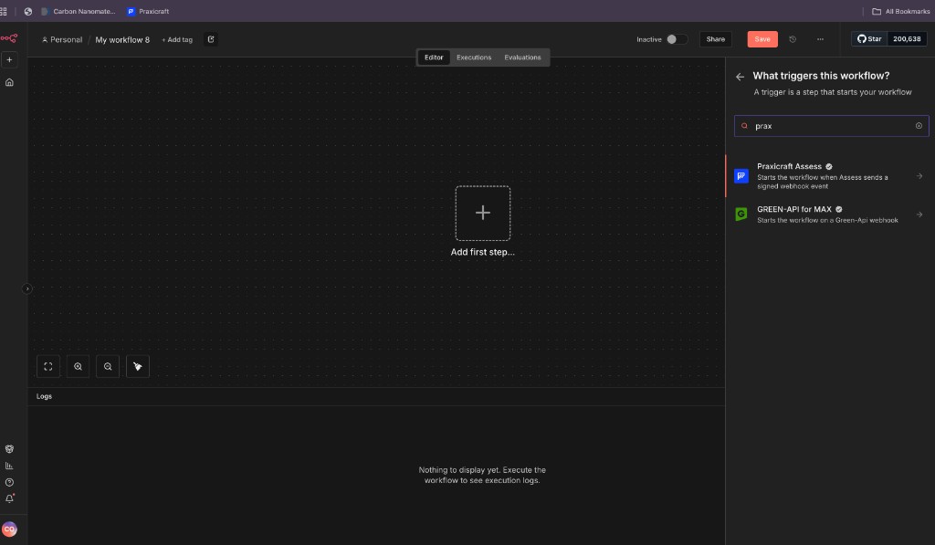Open the insights chart icon in sidebar
Image resolution: width=935 pixels, height=545 pixels.
click(9, 466)
